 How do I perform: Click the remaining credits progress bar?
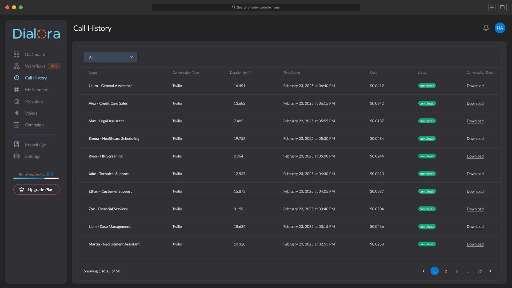pyautogui.click(x=36, y=178)
